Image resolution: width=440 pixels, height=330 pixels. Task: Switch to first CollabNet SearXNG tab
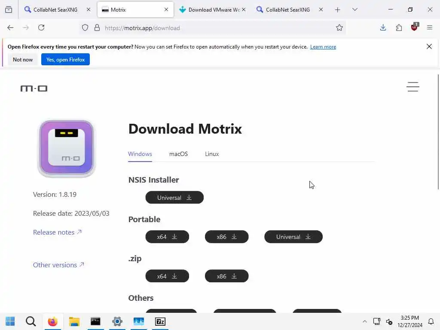click(x=55, y=9)
